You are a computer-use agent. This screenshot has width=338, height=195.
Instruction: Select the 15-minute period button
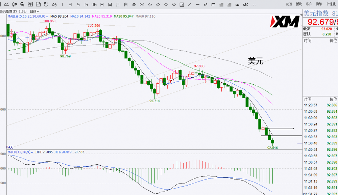(x=86, y=4)
